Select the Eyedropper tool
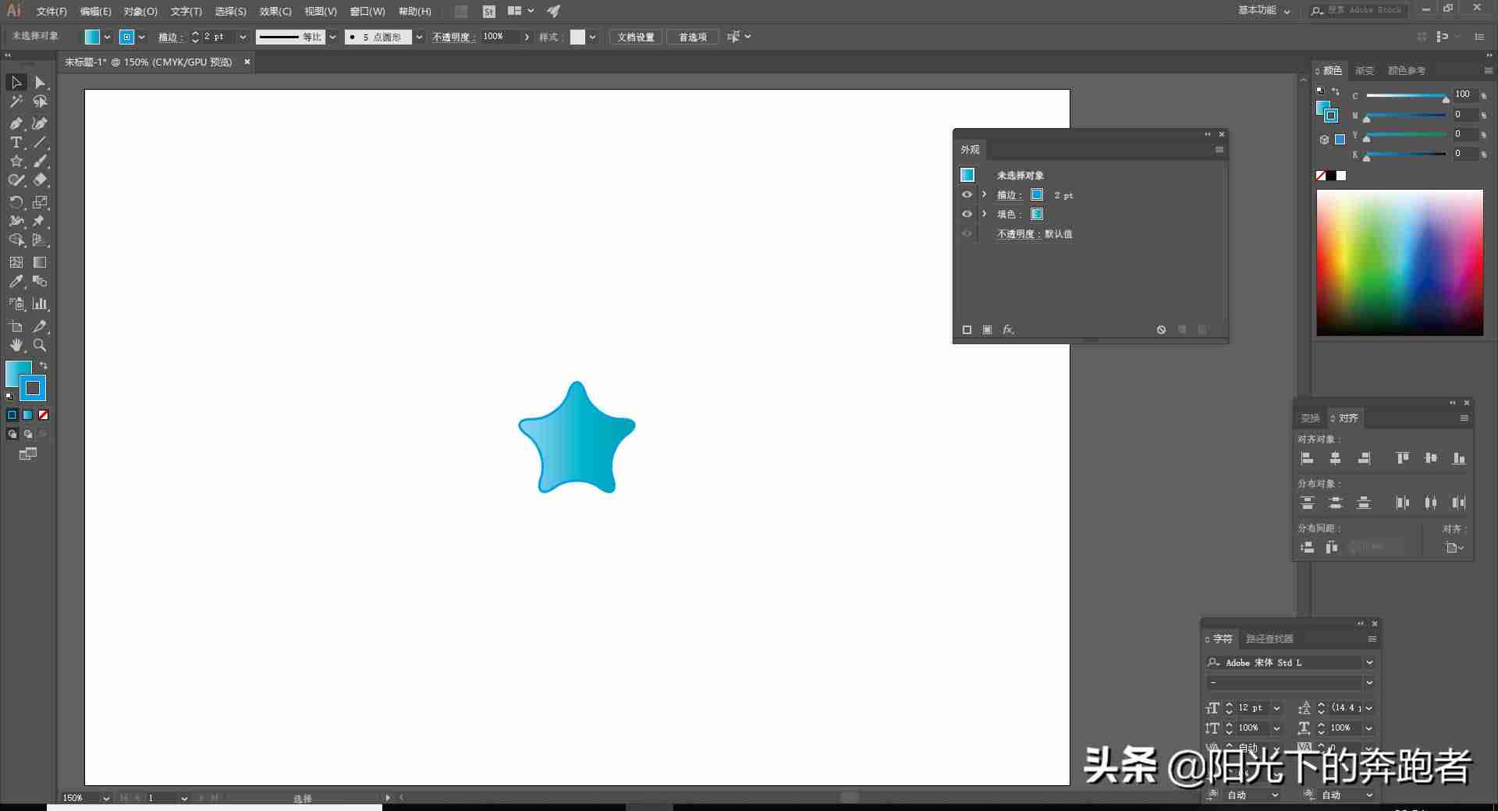 16,281
